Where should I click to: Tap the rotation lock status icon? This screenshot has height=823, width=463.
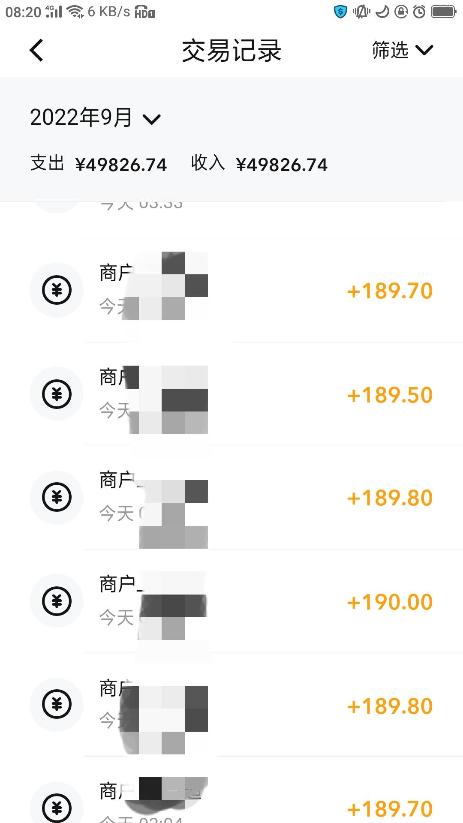coord(401,12)
